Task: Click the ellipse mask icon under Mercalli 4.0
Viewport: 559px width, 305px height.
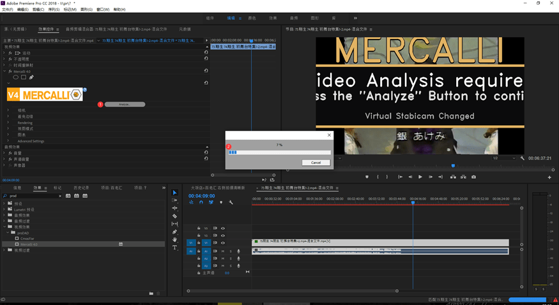Action: click(16, 77)
